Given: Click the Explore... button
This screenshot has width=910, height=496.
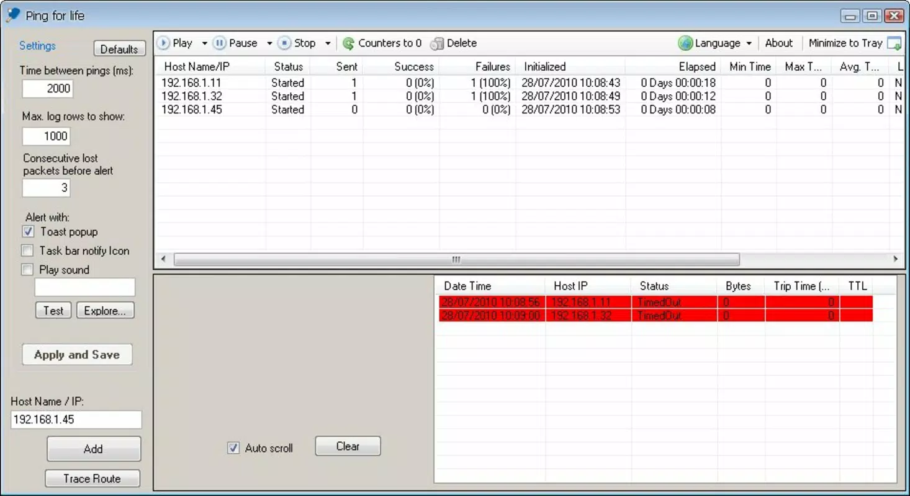Looking at the screenshot, I should (x=106, y=311).
